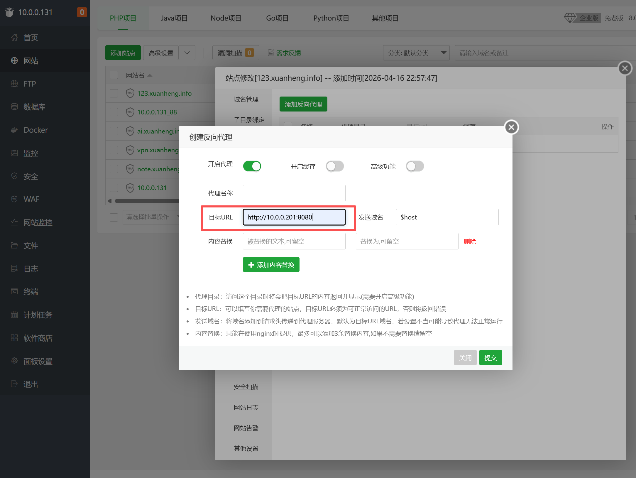
Task: Close the create reverse proxy dialog
Action: [x=511, y=127]
